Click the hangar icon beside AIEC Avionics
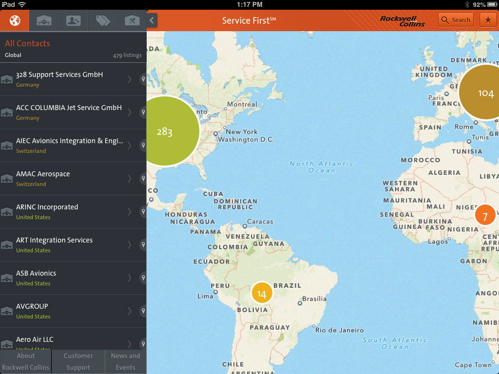Image resolution: width=499 pixels, height=374 pixels. 7,146
